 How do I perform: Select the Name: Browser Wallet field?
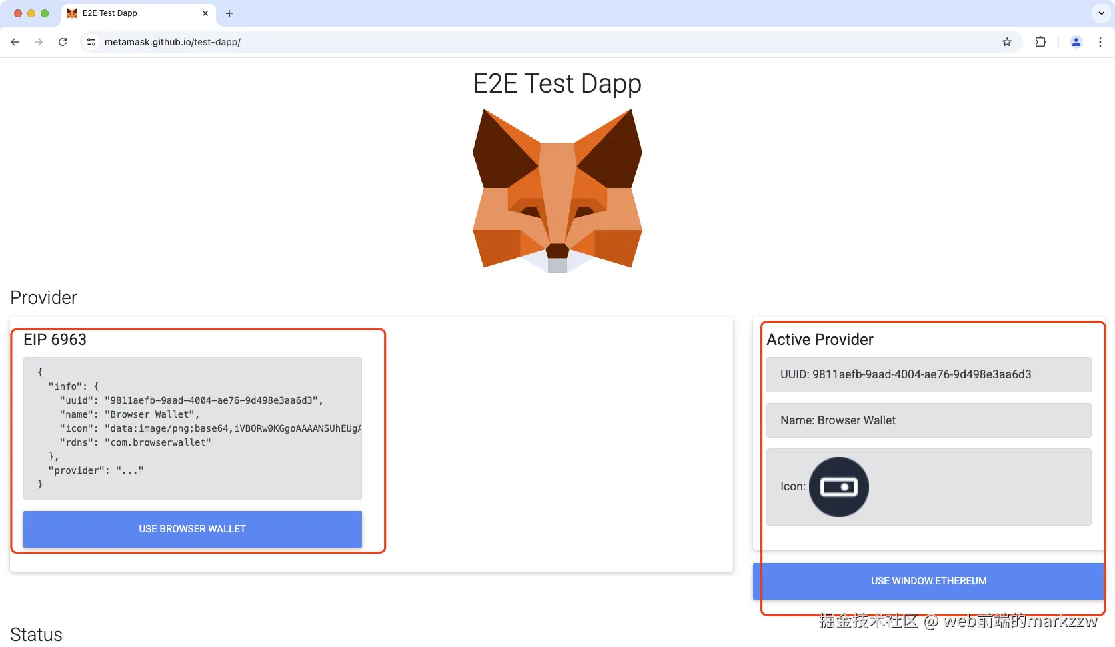coord(928,420)
